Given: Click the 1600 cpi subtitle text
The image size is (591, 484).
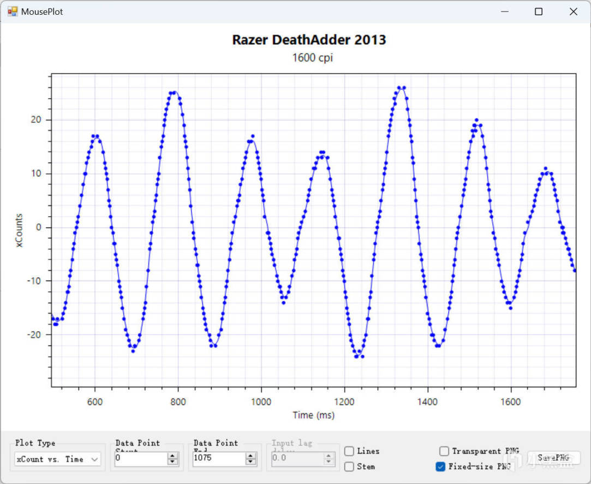Looking at the screenshot, I should [x=312, y=57].
